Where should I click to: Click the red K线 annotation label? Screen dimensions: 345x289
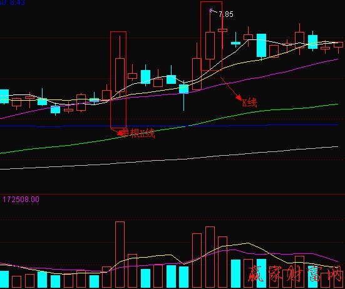249,103
